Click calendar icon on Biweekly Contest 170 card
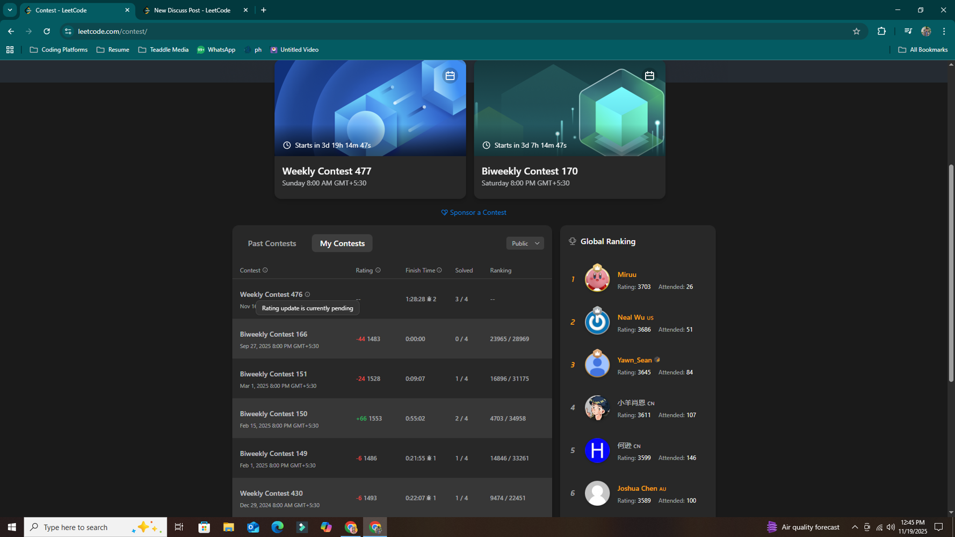Image resolution: width=955 pixels, height=537 pixels. point(649,76)
